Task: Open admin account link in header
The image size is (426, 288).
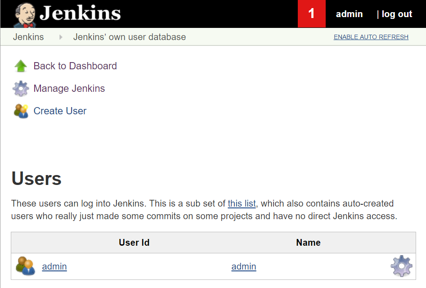Action: point(350,14)
